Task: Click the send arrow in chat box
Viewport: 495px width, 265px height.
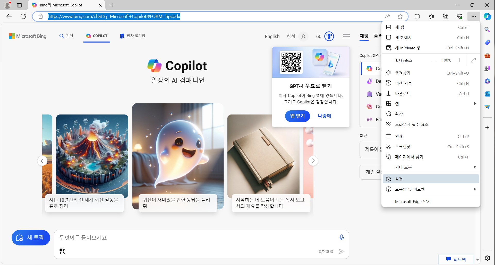Action: 342,251
